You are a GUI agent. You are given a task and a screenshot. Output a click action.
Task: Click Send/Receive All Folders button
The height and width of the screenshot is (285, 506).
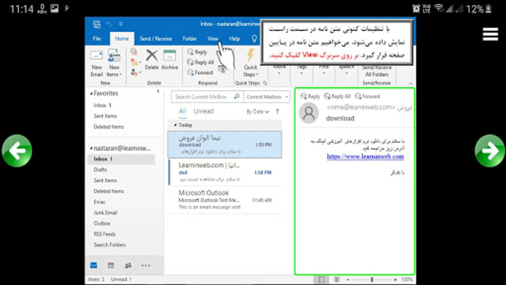(377, 71)
